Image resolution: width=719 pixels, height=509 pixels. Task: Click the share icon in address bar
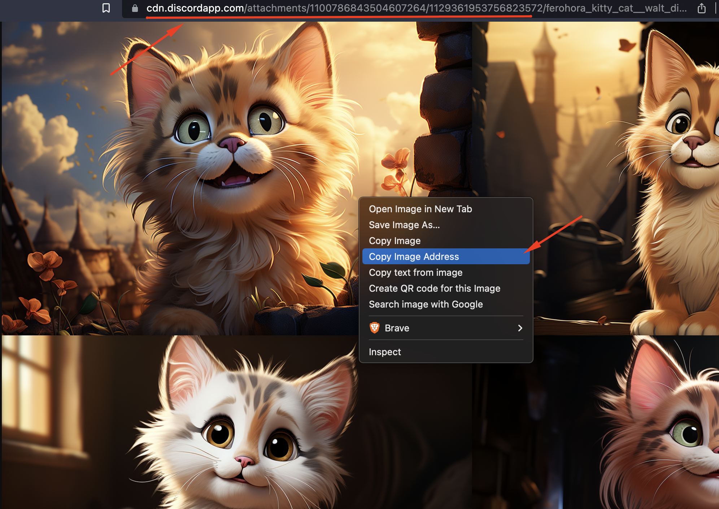[701, 8]
